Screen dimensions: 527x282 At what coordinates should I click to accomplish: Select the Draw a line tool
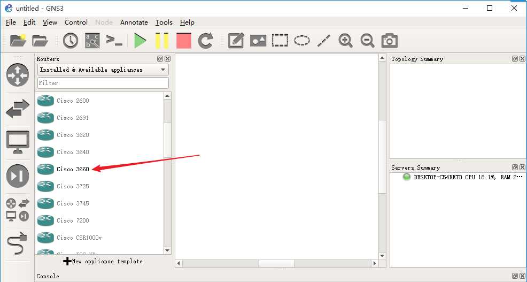324,41
